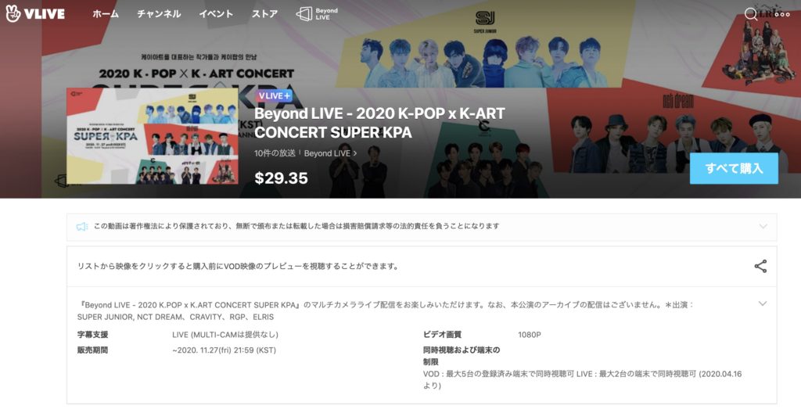Open SUPER KPA concert poster thumbnail

[153, 136]
